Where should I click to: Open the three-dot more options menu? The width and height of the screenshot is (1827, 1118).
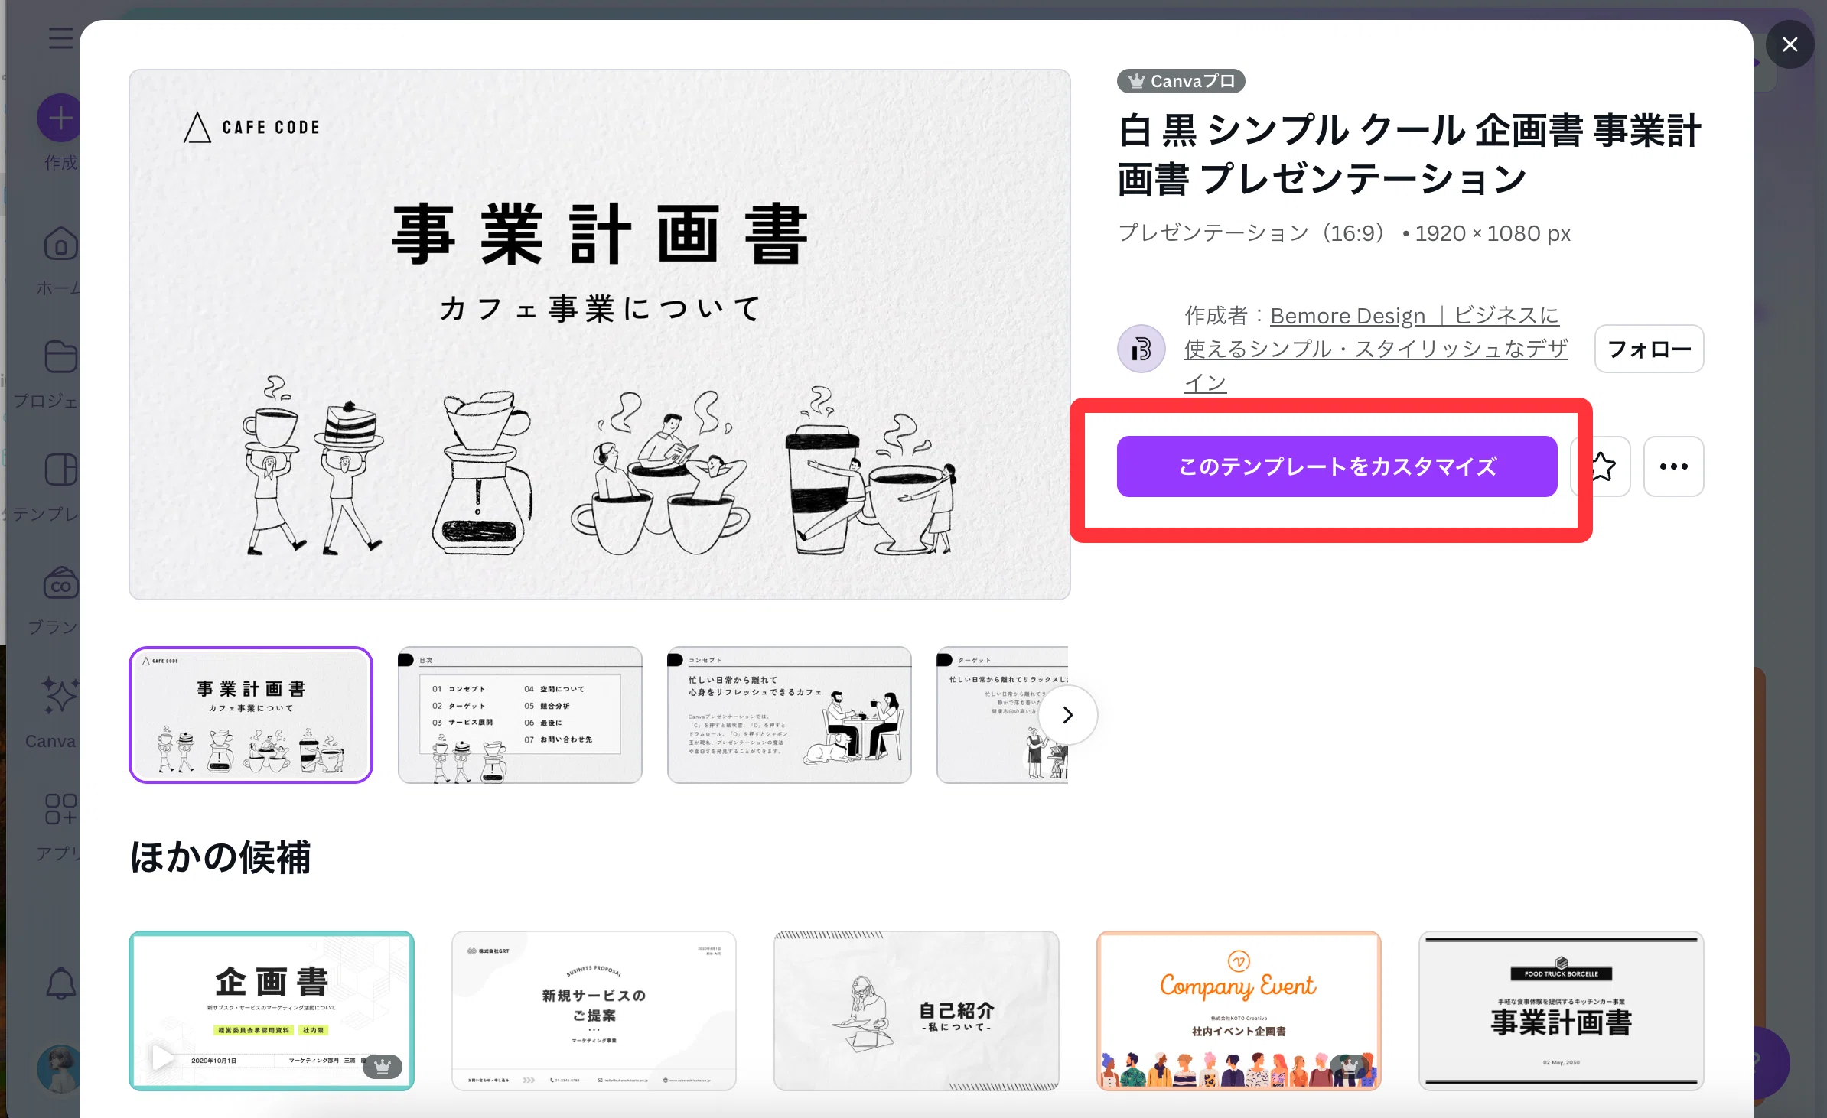point(1673,466)
